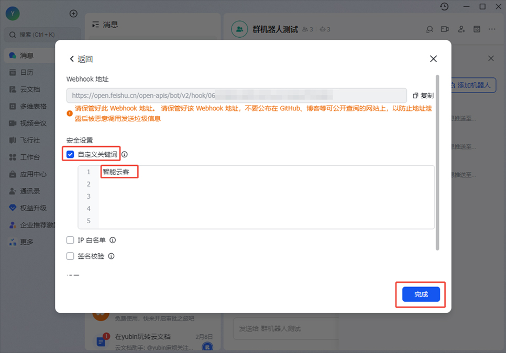This screenshot has height=353, width=506.
Task: Open info tooltip beside IP 白名单
Action: 113,240
